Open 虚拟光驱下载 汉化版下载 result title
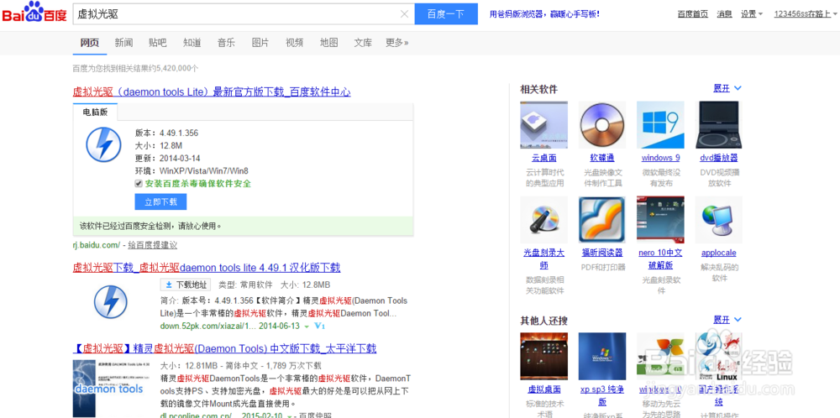The image size is (840, 418). click(207, 268)
